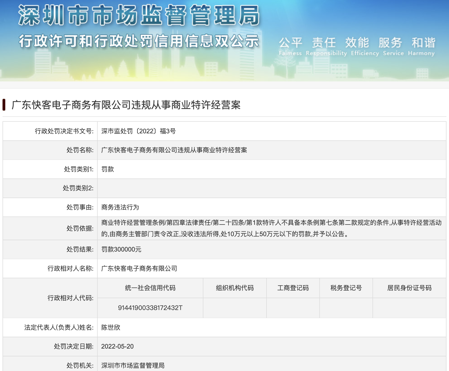Click the banner title 深圳市市场监督管理局

(x=139, y=15)
